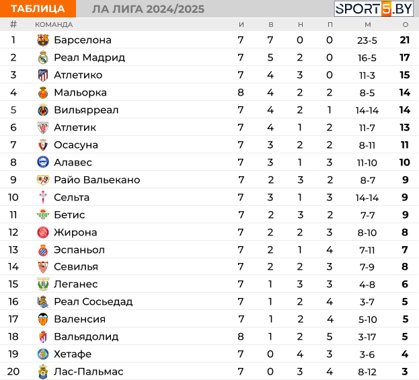
Task: Sort by the О points column header
Action: pyautogui.click(x=405, y=25)
